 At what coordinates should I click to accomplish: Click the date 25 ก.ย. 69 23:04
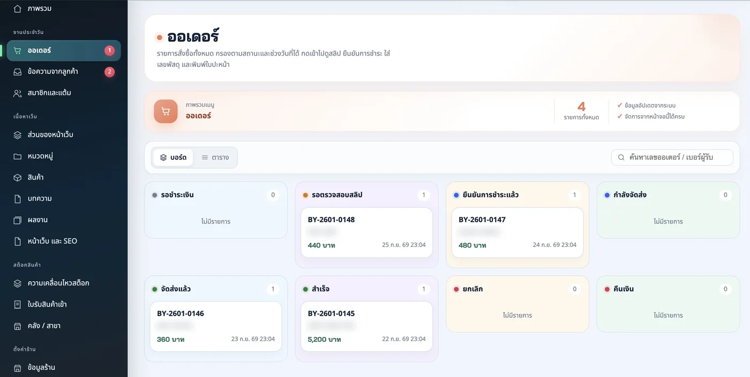click(404, 245)
